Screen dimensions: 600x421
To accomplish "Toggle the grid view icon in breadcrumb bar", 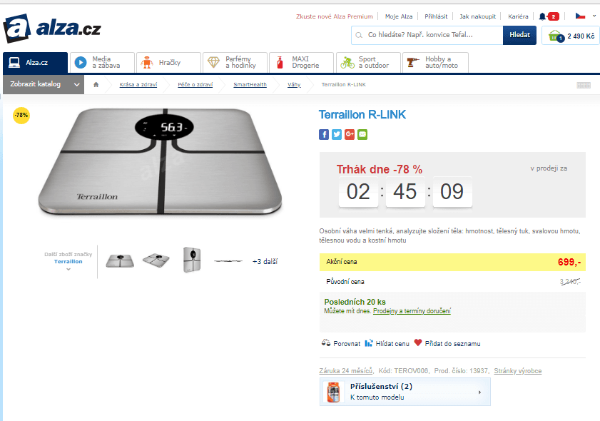I will (584, 85).
